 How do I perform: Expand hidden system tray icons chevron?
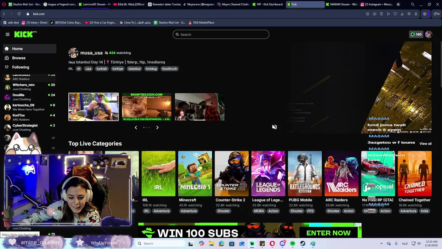381,243
